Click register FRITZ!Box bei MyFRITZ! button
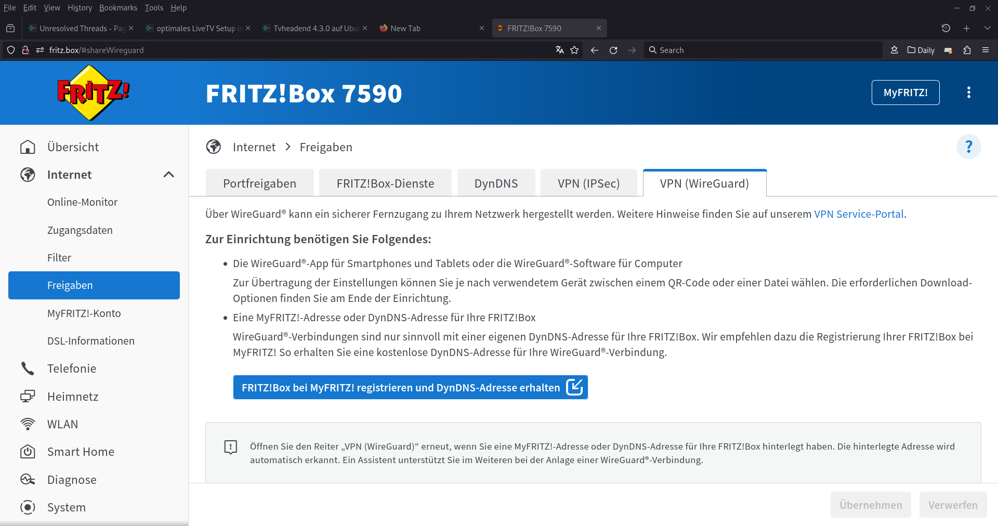 click(411, 387)
